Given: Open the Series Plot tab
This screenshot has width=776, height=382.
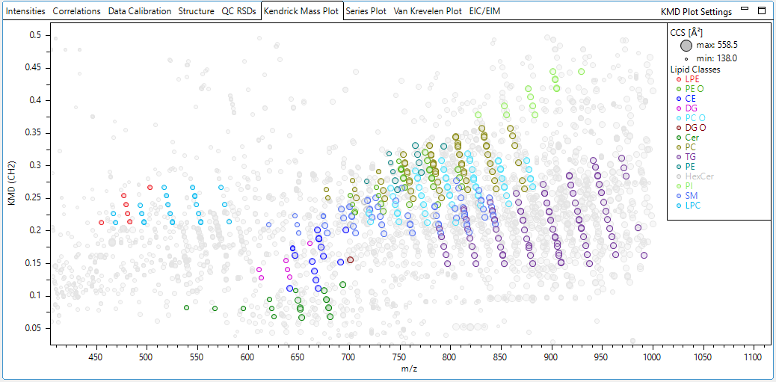Looking at the screenshot, I should click(366, 12).
